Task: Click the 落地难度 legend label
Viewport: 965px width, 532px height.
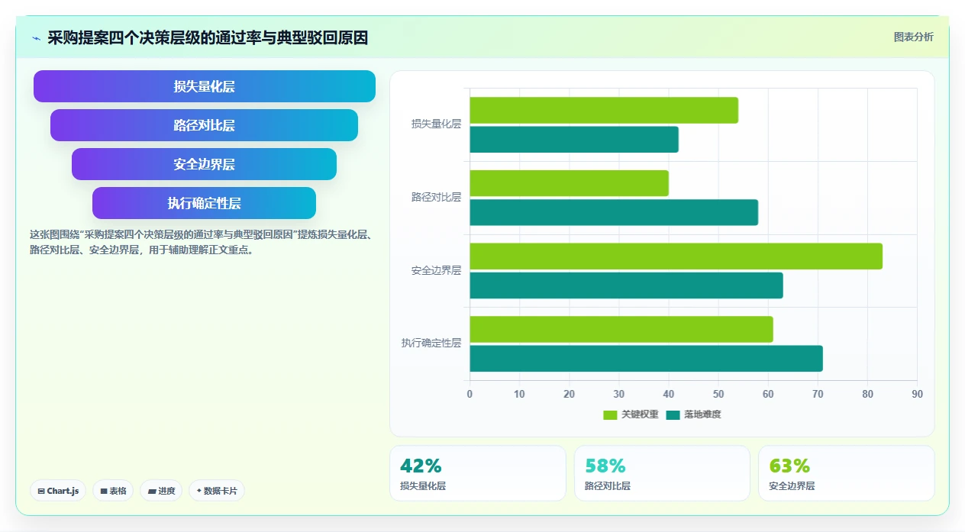Action: [x=702, y=414]
